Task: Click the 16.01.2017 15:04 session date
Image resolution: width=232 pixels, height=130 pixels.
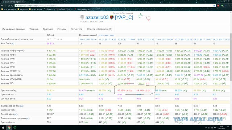Action: click(x=126, y=39)
